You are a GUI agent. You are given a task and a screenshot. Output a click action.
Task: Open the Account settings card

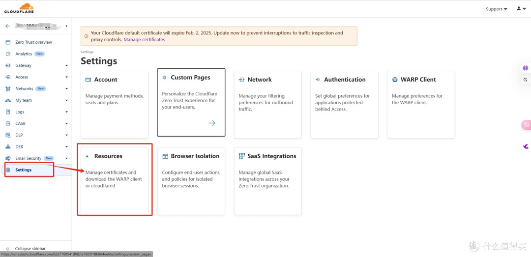click(x=115, y=105)
